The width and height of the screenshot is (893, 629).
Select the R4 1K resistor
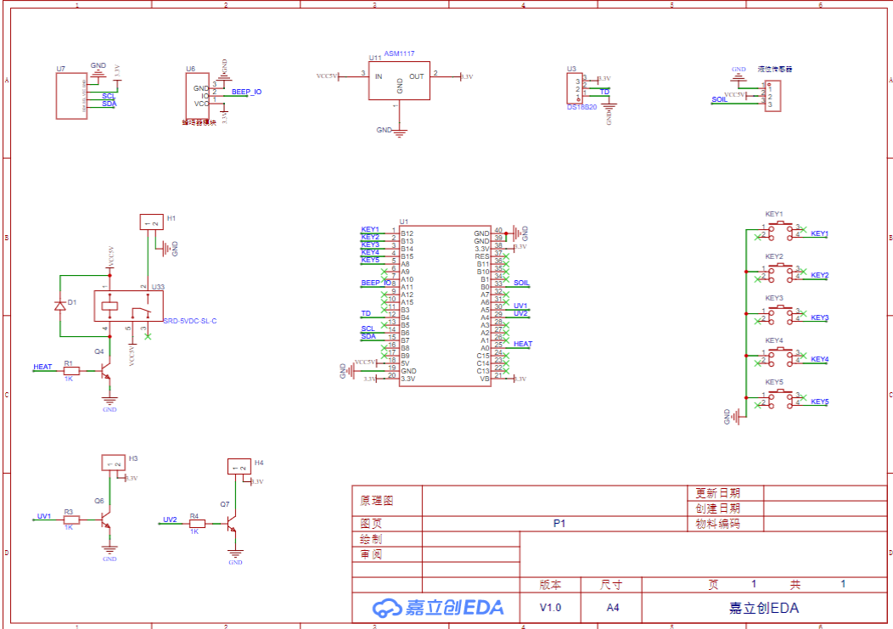[x=197, y=524]
